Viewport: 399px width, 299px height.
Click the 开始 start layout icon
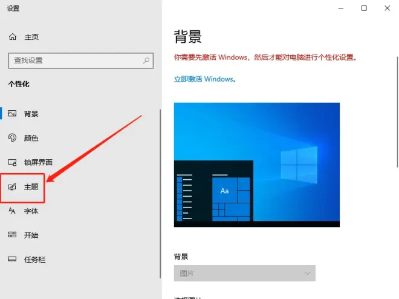point(12,235)
